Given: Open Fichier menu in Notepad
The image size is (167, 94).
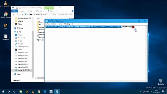Looking at the screenshot, I should click(47, 24).
